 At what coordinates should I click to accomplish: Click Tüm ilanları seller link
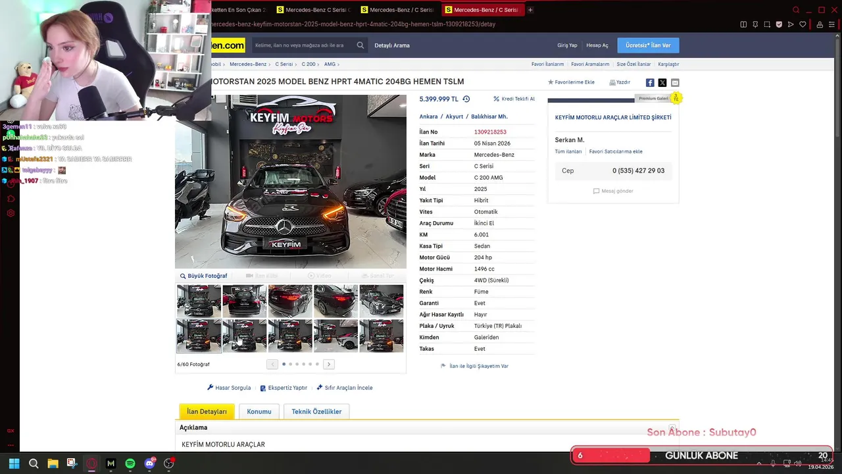coord(568,151)
